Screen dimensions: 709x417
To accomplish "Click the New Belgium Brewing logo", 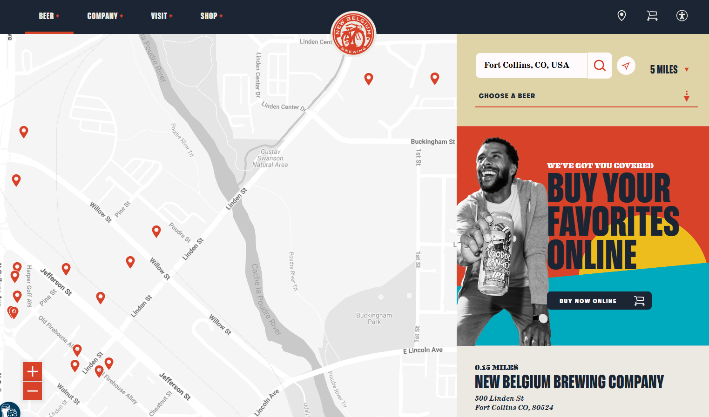I will [353, 33].
